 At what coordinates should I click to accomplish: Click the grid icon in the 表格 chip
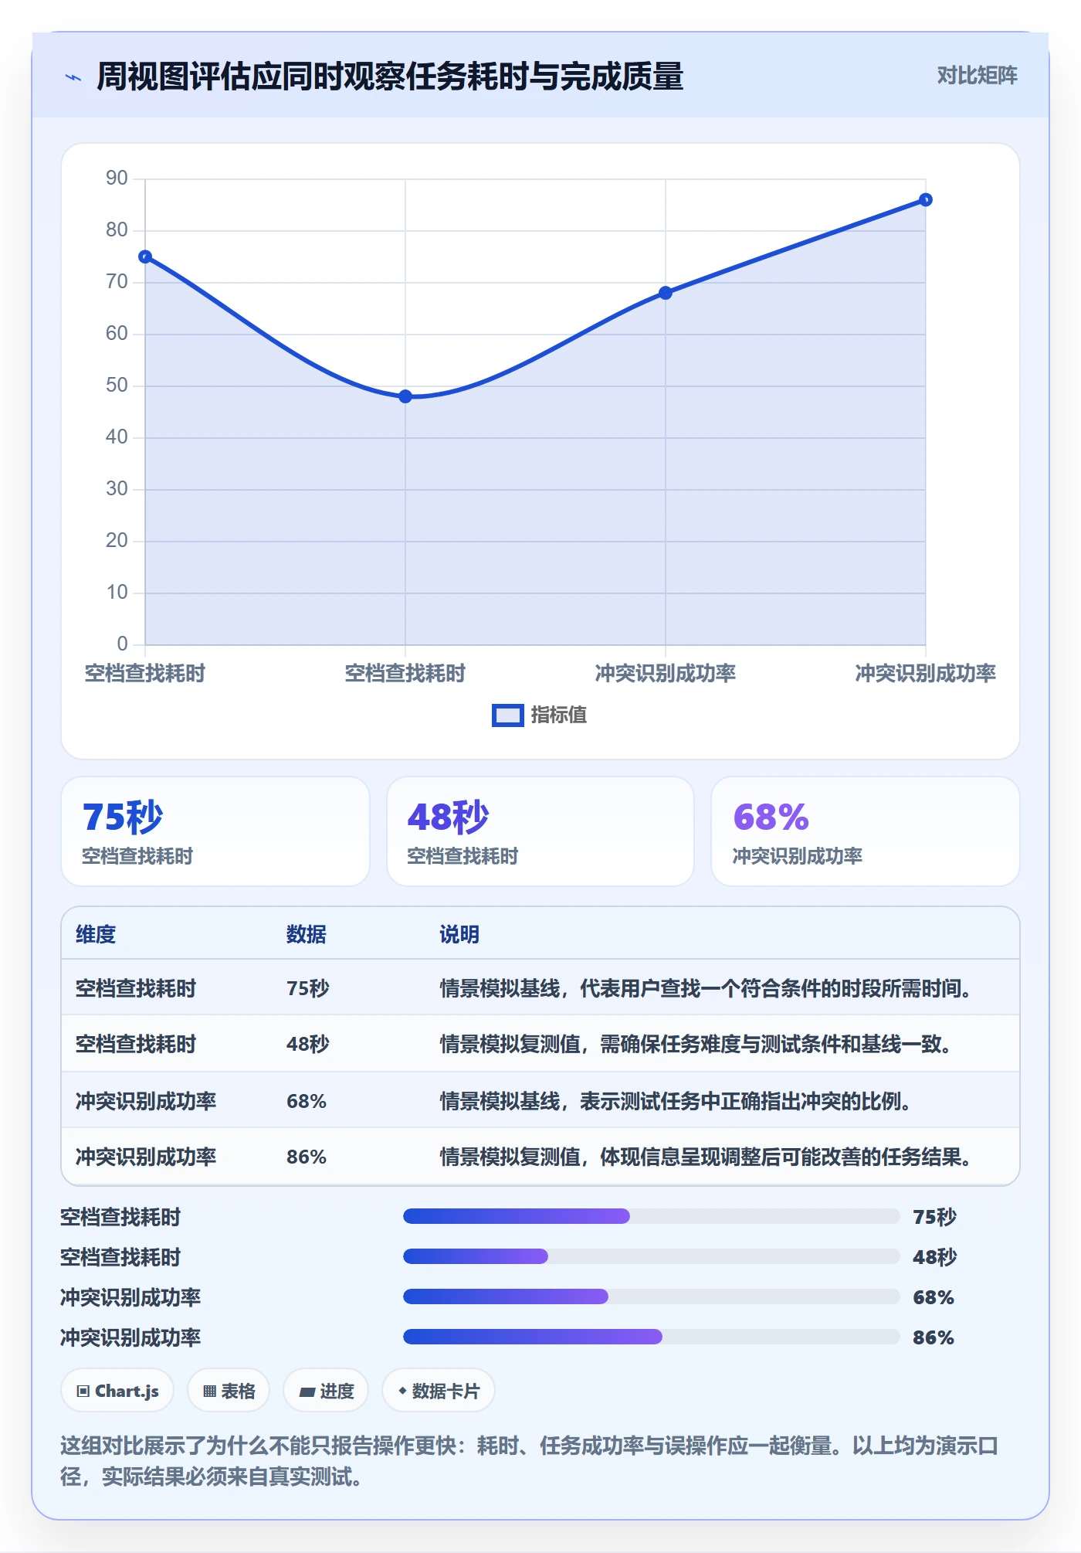click(x=209, y=1392)
